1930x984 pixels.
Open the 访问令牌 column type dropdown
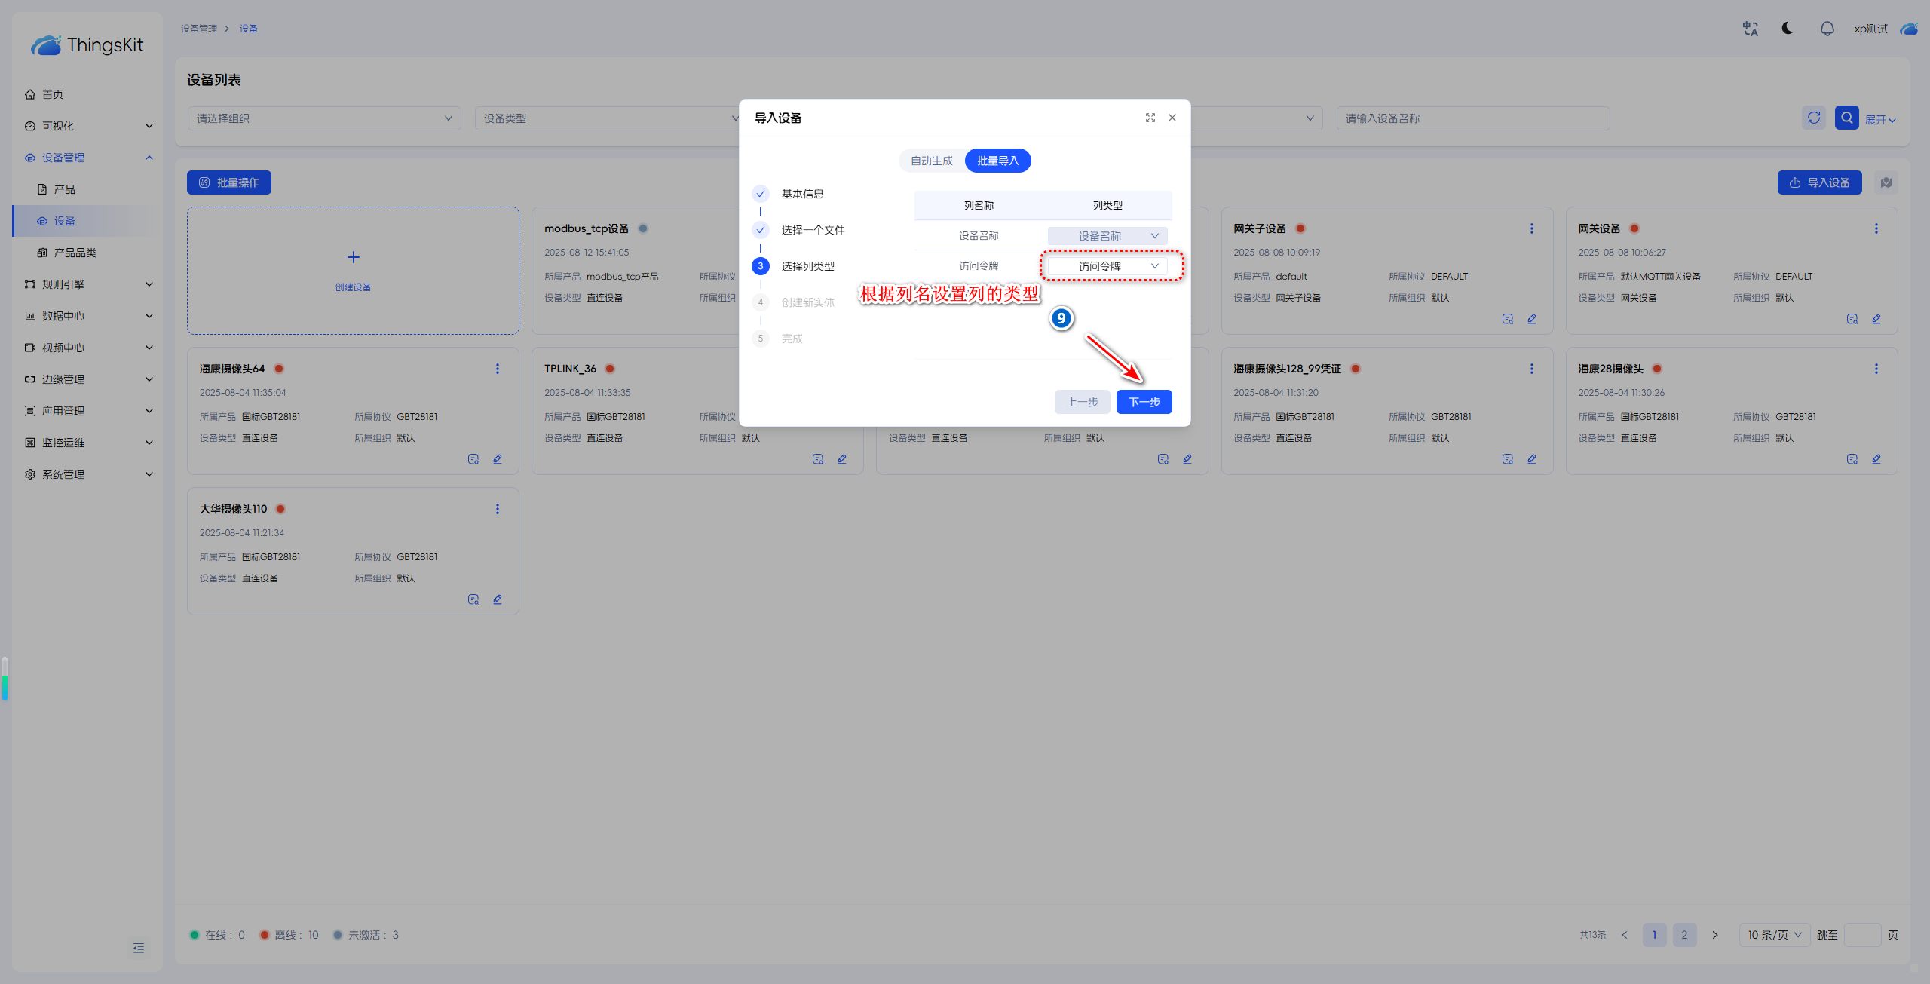tap(1107, 266)
